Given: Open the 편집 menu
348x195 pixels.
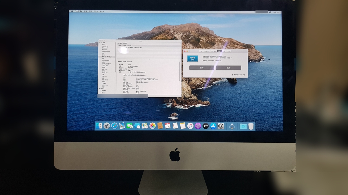Looking at the screenshot, I should click(90, 11).
